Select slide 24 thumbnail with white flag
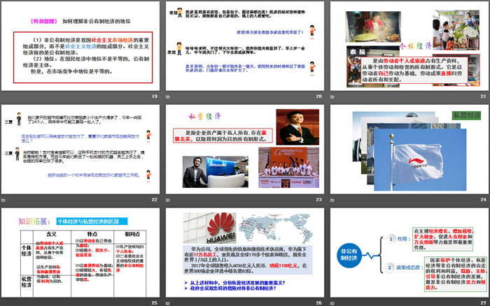Screen dimensions: 490x306 409,149
